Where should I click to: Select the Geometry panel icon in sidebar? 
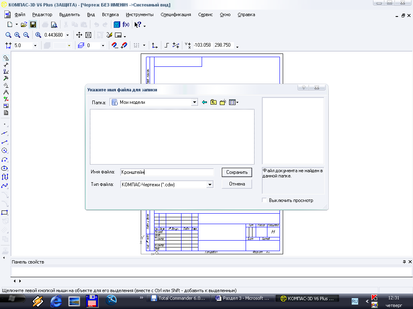click(6, 58)
